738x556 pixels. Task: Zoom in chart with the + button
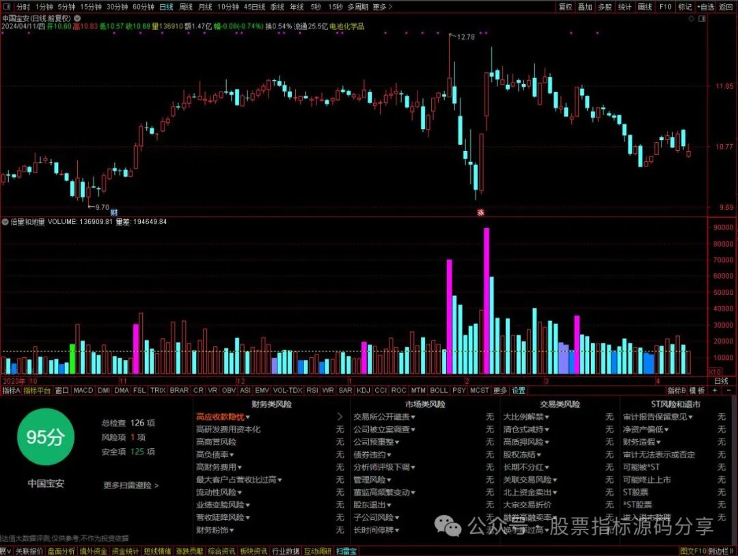pyautogui.click(x=715, y=391)
